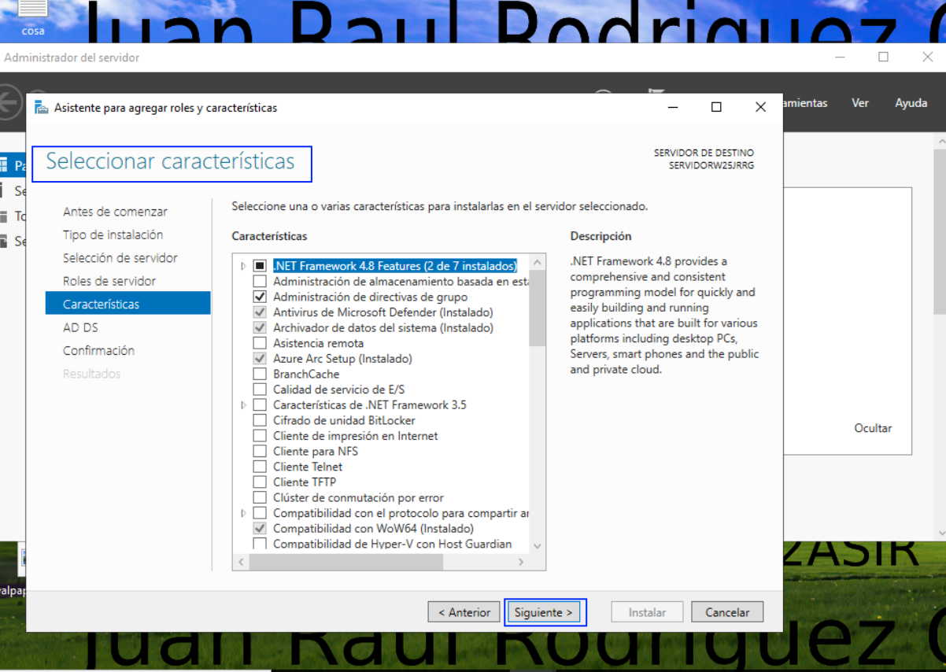Click the Cancelar button
Viewport: 946px width, 672px height.
point(727,612)
